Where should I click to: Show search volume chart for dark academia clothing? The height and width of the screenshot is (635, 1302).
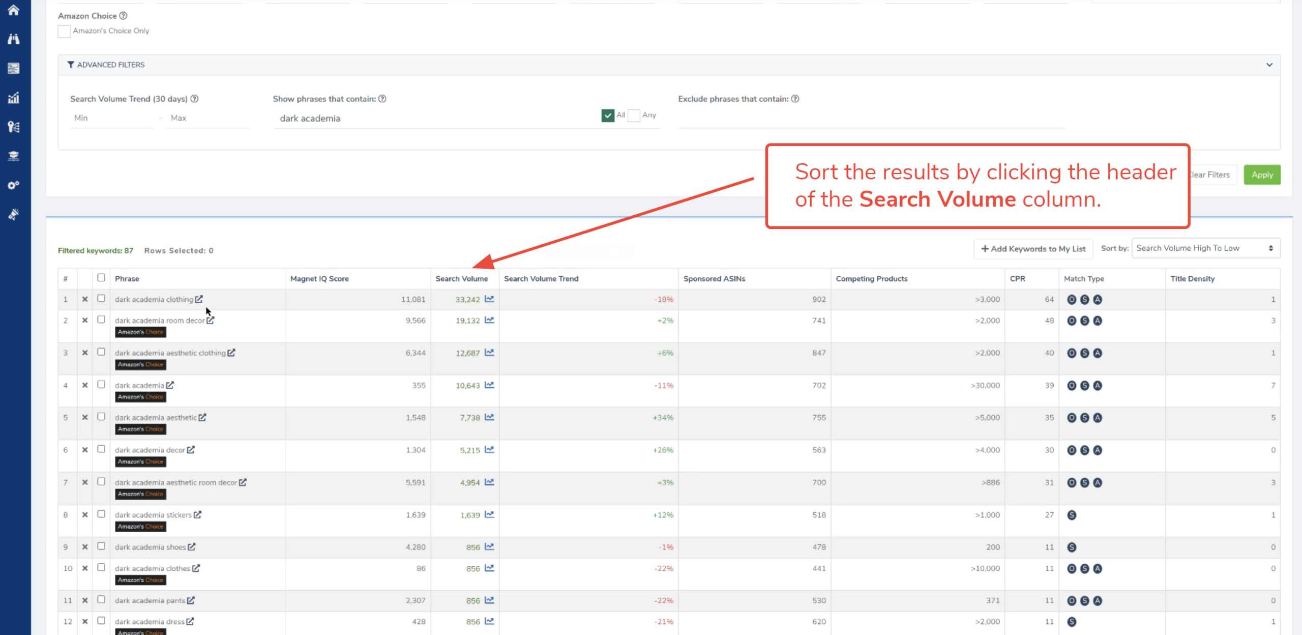click(x=489, y=299)
